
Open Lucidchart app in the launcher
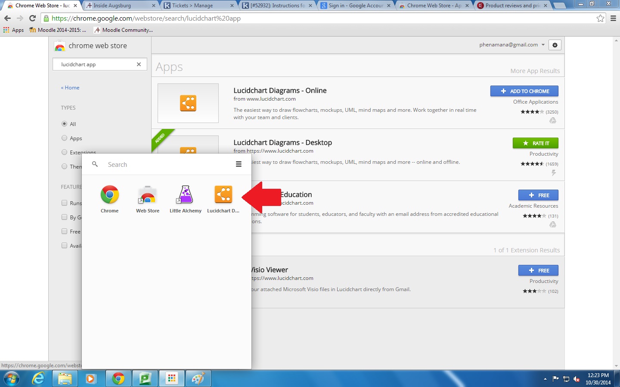223,199
